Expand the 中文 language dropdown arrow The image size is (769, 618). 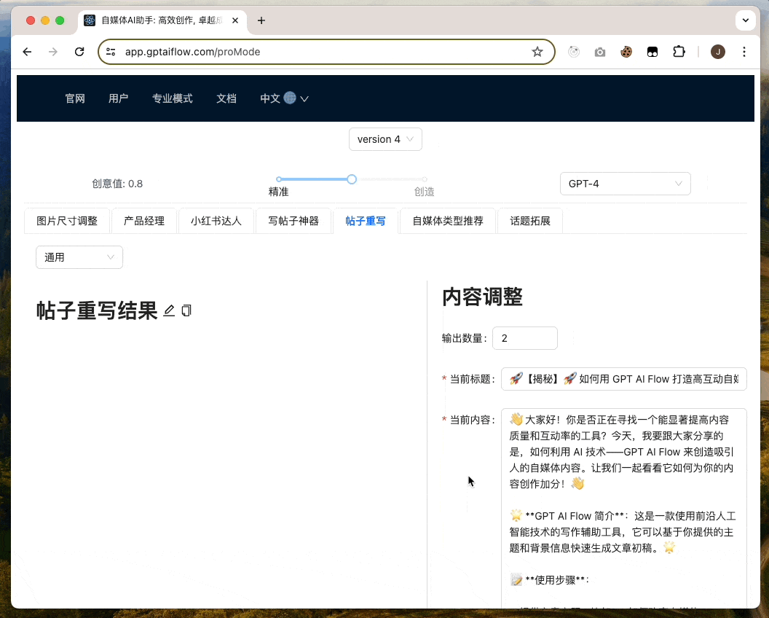click(x=304, y=98)
